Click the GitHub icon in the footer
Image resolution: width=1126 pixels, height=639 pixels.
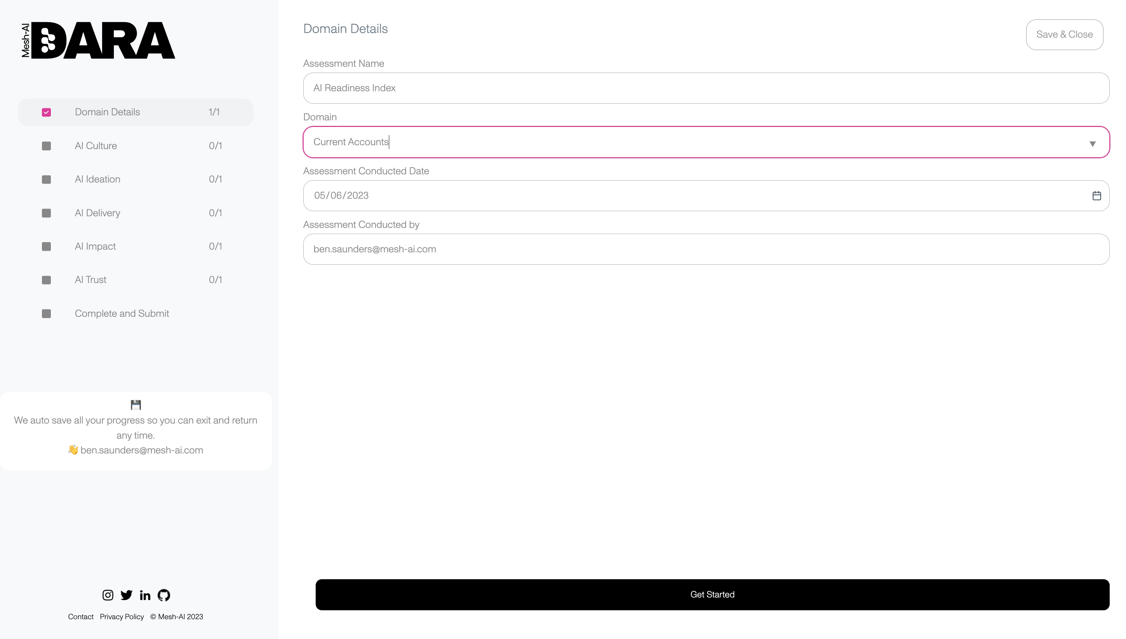(164, 595)
